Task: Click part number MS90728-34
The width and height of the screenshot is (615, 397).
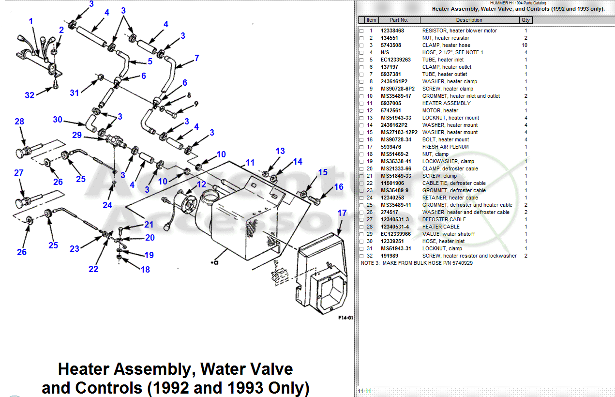Action: (396, 139)
